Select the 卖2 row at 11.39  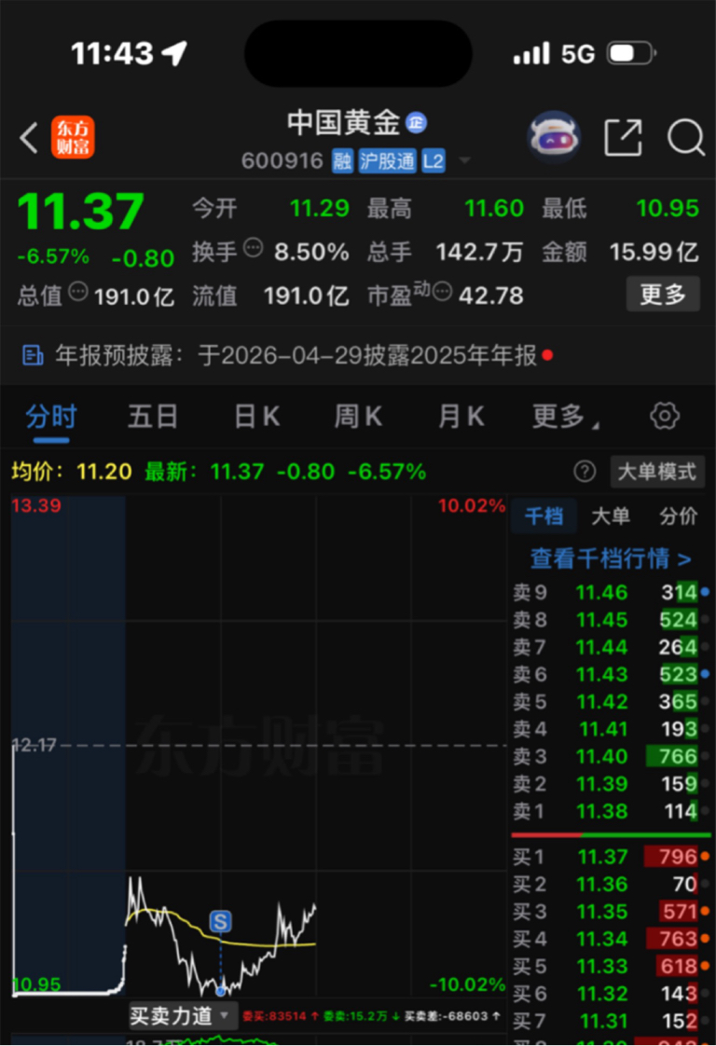(611, 784)
